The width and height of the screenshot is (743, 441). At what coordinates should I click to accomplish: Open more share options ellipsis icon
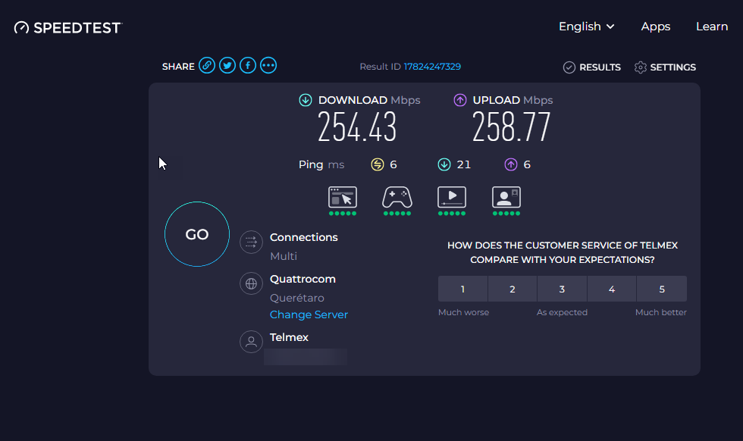pos(268,65)
